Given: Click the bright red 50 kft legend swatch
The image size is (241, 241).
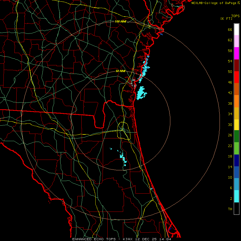Looking at the screenshot, I should [236, 77].
